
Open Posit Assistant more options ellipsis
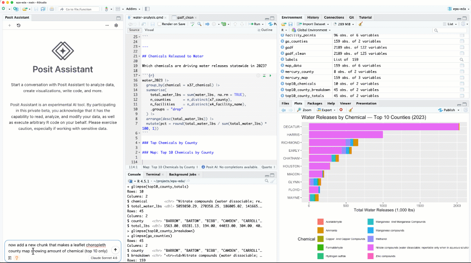pyautogui.click(x=107, y=25)
